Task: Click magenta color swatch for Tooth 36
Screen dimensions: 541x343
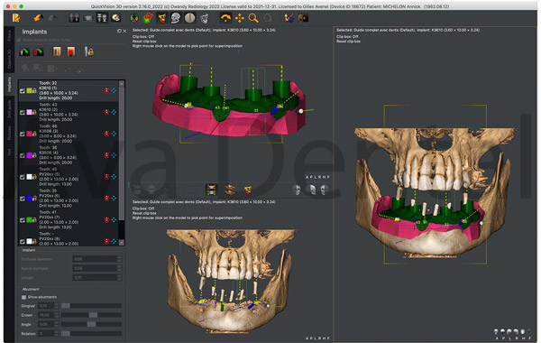Action: tap(30, 155)
